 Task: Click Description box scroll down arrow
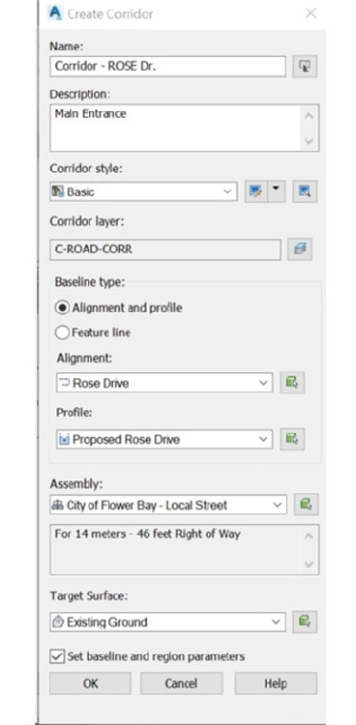pos(310,140)
